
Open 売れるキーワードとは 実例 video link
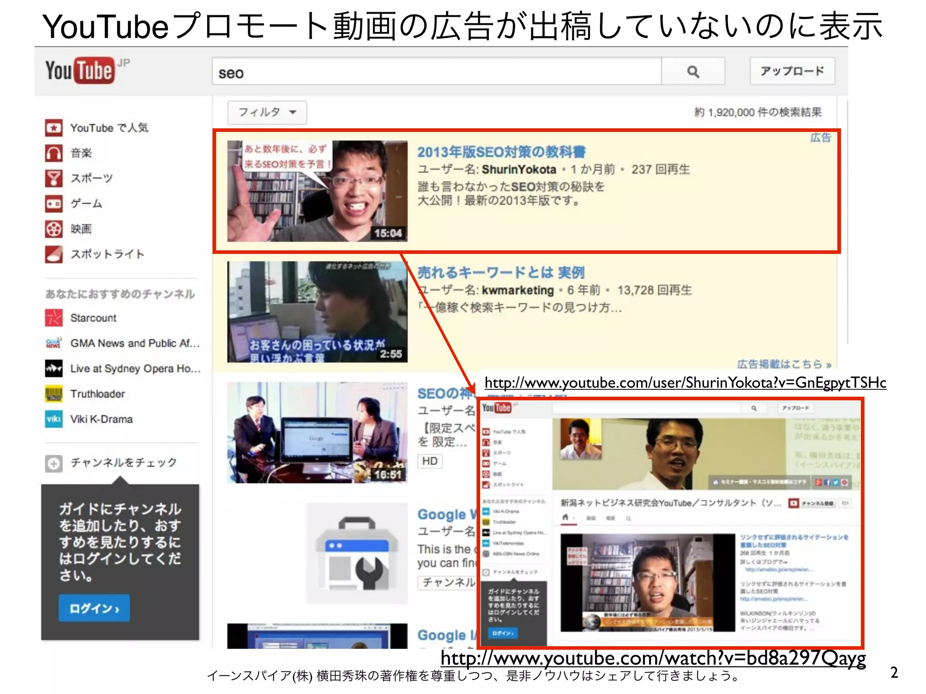click(x=501, y=272)
